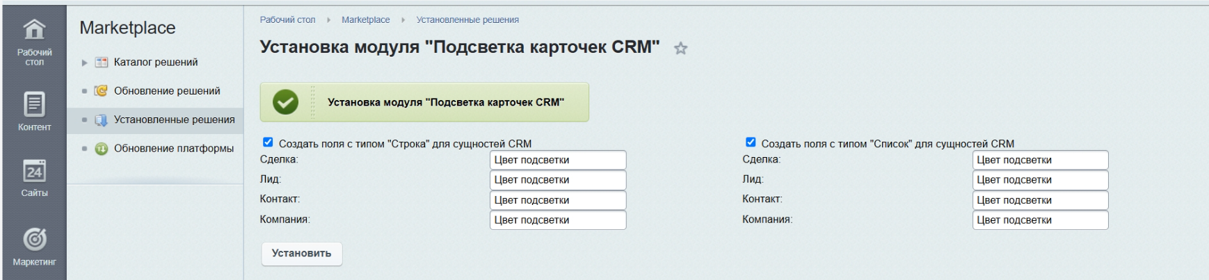Open the Контент section icon

click(x=34, y=104)
